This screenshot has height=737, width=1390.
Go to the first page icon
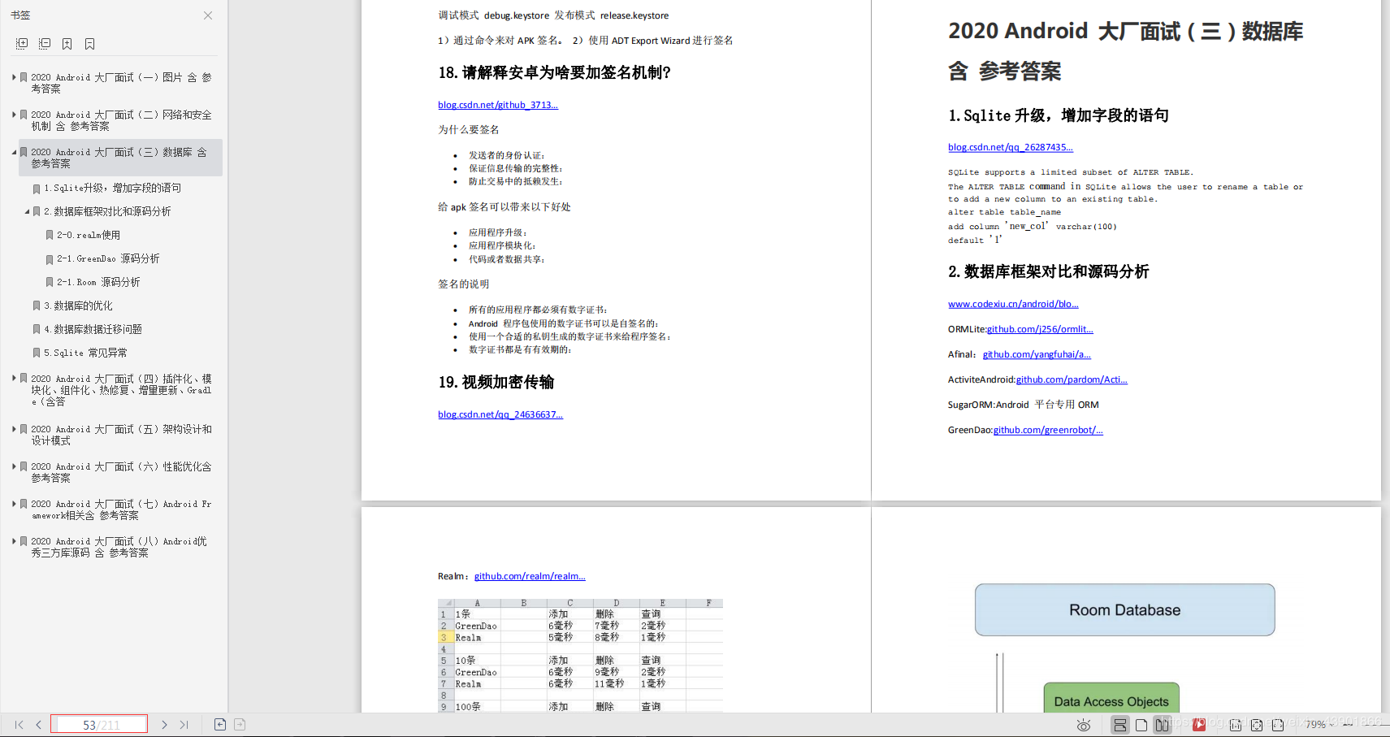(x=19, y=725)
